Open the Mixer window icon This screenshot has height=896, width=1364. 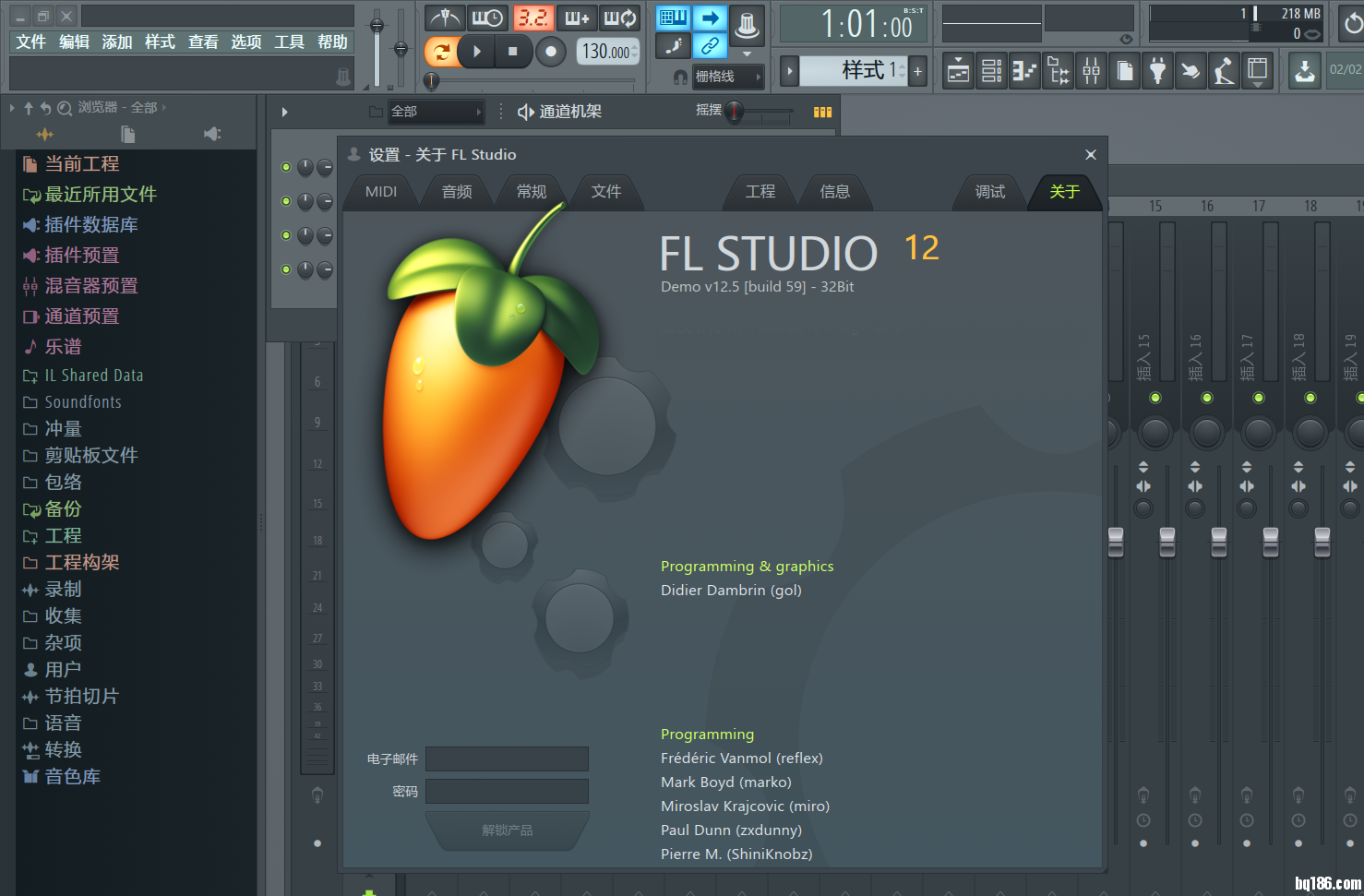pos(1092,70)
